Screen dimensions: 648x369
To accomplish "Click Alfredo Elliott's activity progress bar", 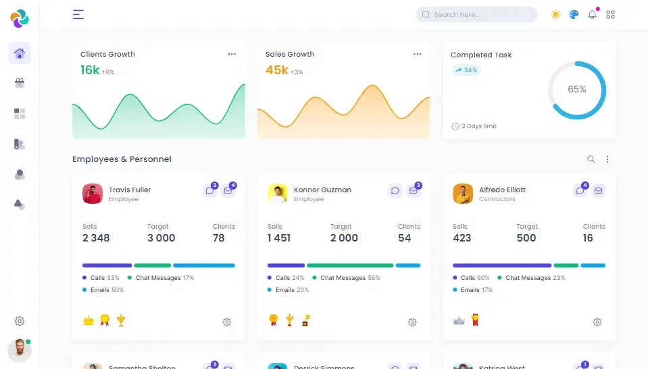I will tap(529, 265).
